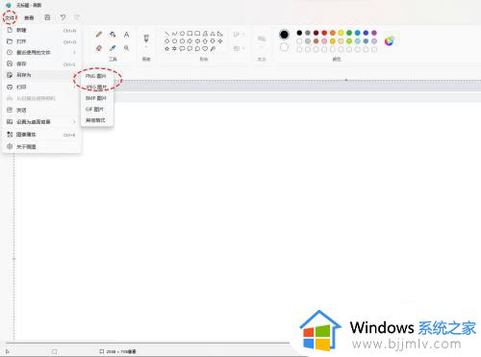481x357 pixels.
Task: Open About Paint from File menu
Action: [x=41, y=146]
